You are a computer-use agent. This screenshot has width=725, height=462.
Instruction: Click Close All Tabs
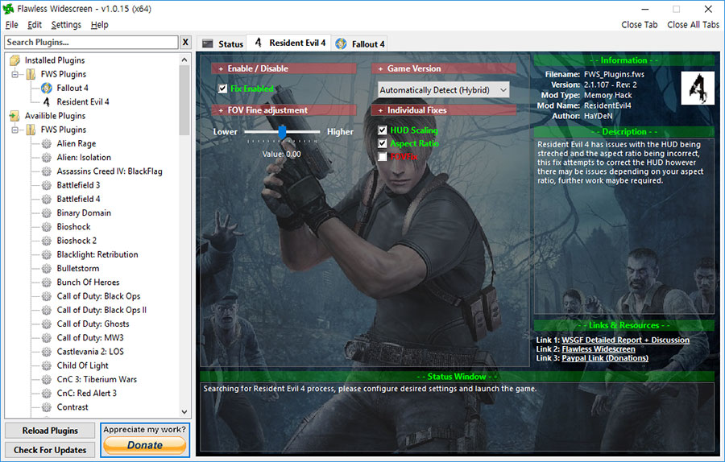693,24
